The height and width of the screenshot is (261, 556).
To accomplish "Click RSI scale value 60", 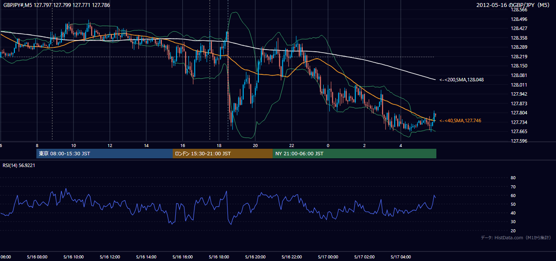I will click(513, 195).
